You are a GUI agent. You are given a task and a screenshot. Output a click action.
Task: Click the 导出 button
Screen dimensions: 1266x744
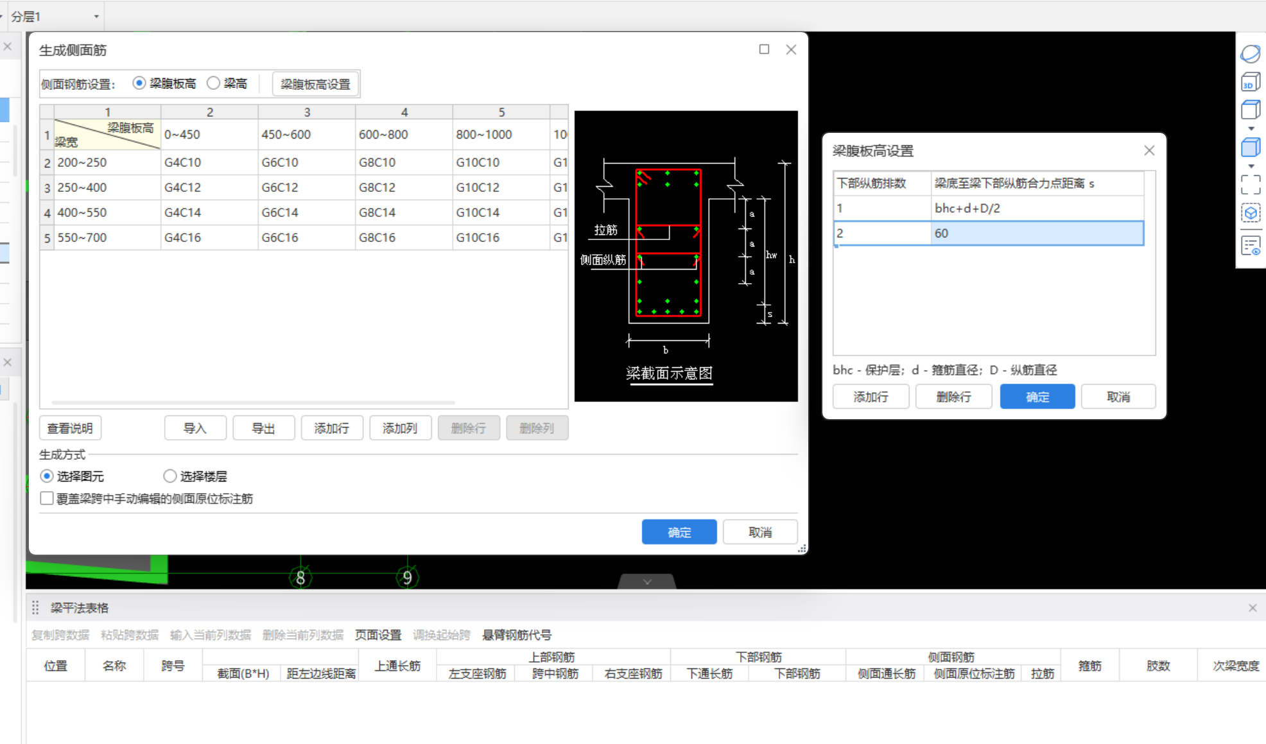[x=263, y=428]
